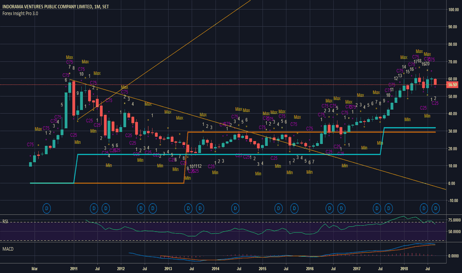Open the dividend marker just after Jul 2015
The height and width of the screenshot is (273, 462).
coord(294,208)
